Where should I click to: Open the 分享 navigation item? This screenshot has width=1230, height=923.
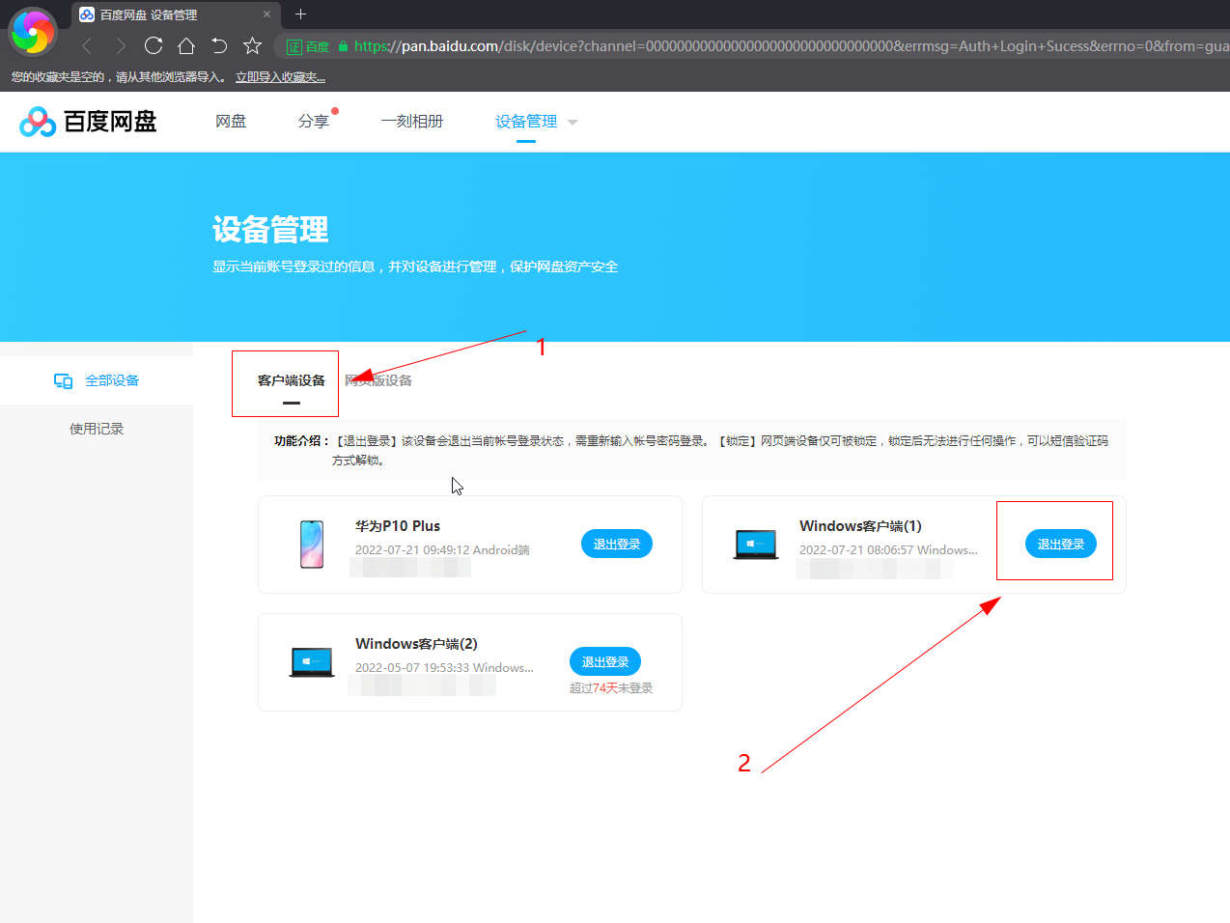point(314,121)
